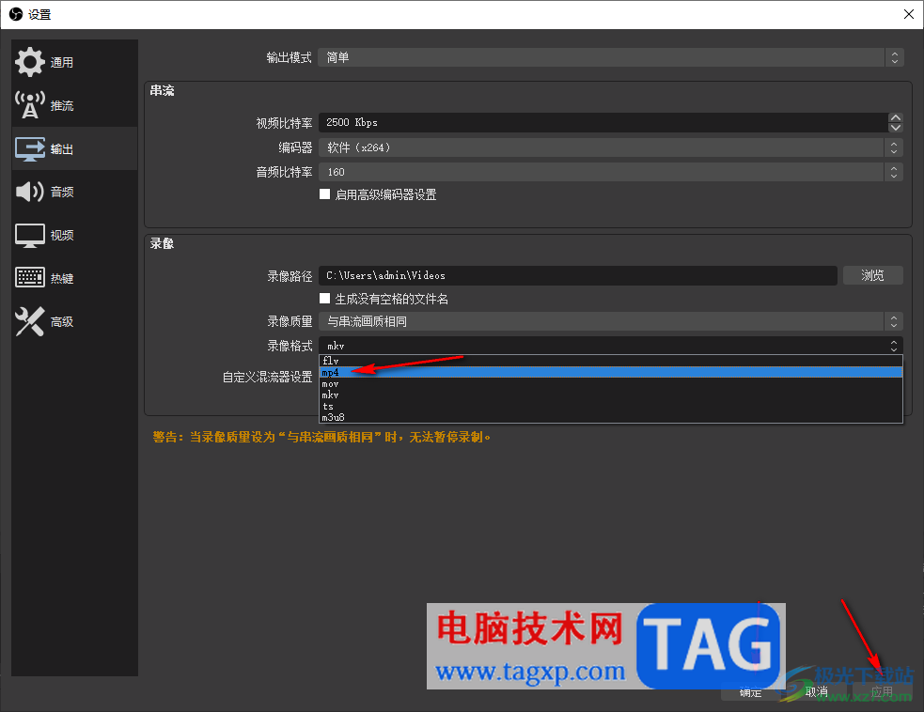Collapse the 录像格式 mkv dropdown
Screen dimensions: 924x712
click(610, 346)
